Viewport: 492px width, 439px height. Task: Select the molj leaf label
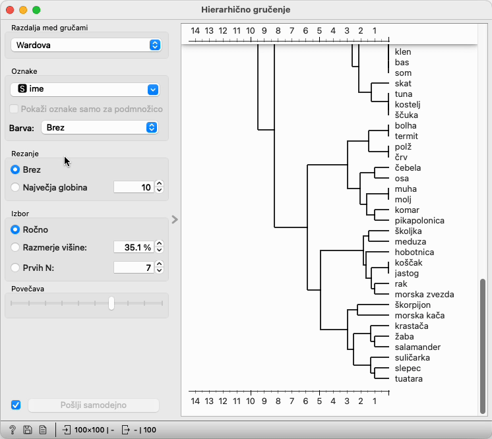click(x=403, y=200)
